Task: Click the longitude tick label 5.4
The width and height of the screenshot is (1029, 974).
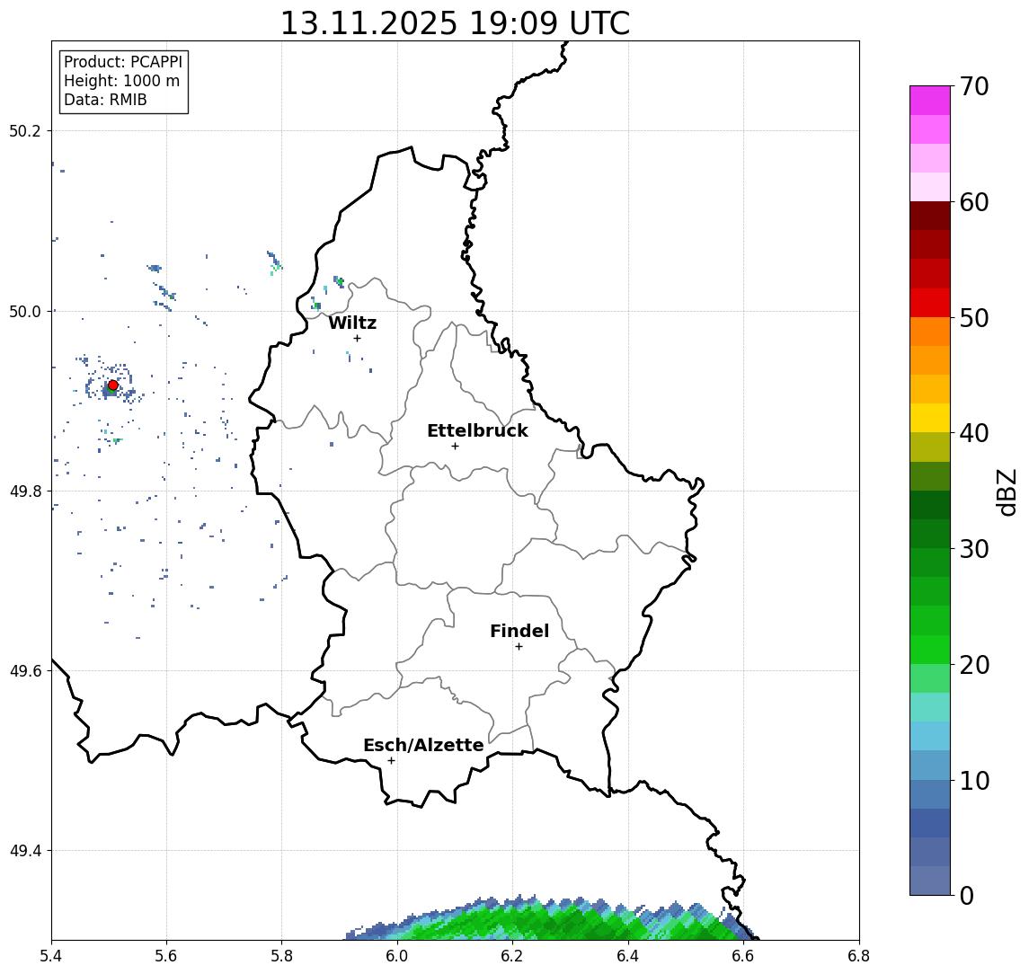Action: pos(51,956)
